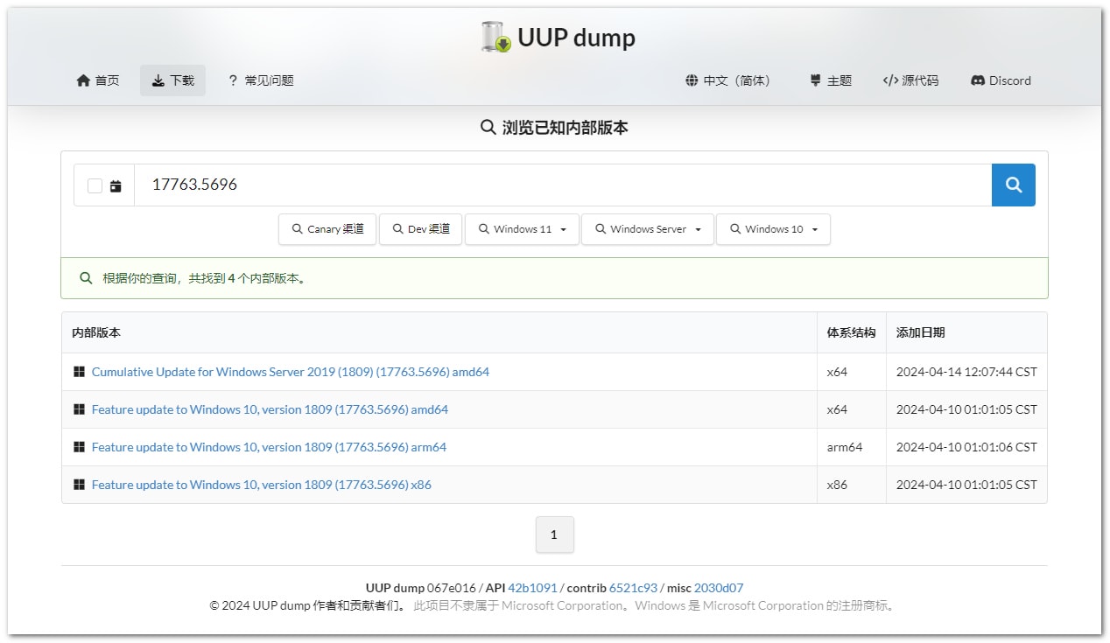Open the 中文（简体）language menu
Screen dimensions: 1110x643
728,80
